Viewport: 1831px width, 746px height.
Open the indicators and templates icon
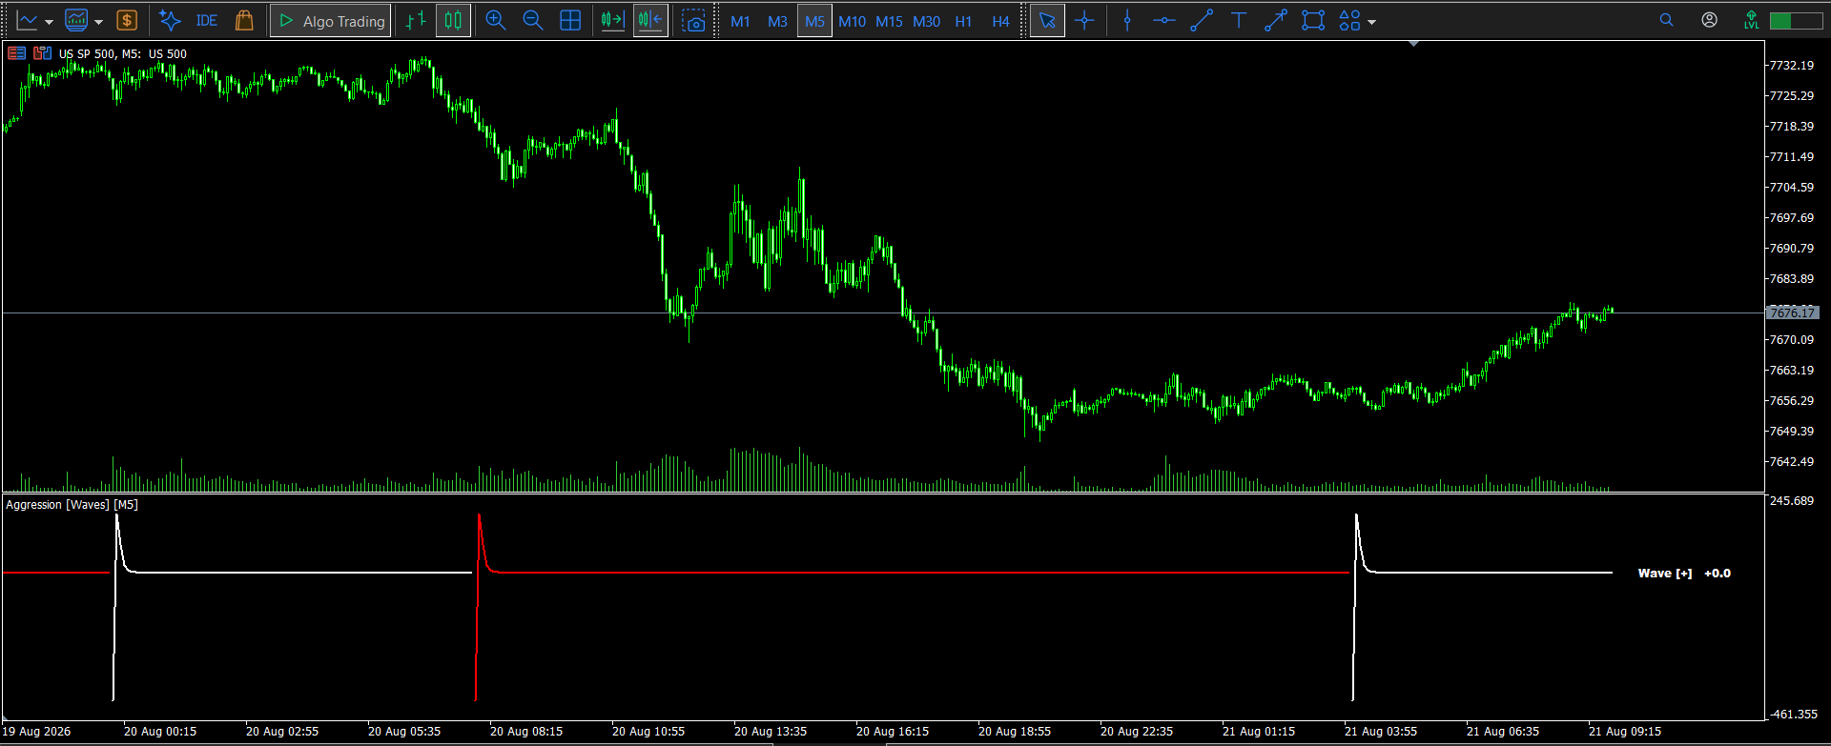(x=76, y=21)
